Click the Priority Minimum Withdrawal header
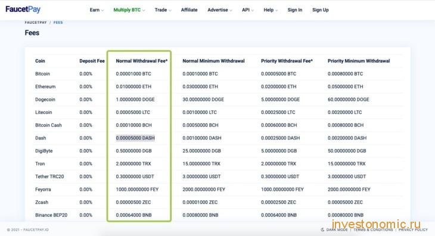 [x=359, y=61]
